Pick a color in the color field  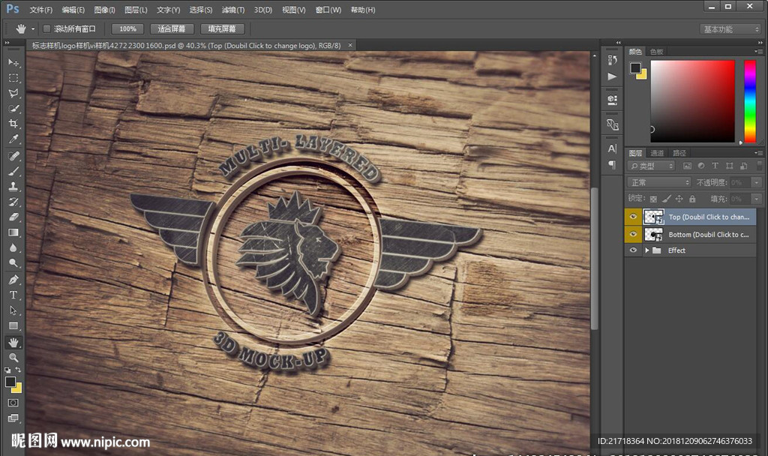tap(692, 101)
